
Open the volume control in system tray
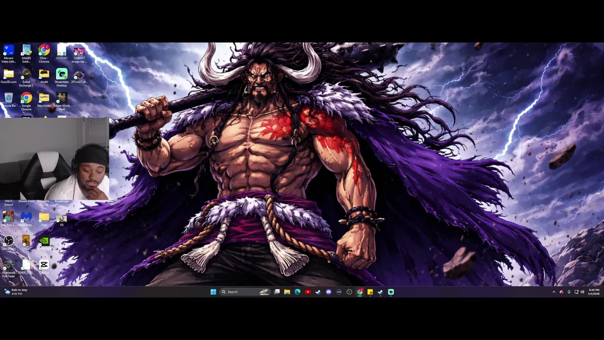click(x=582, y=292)
